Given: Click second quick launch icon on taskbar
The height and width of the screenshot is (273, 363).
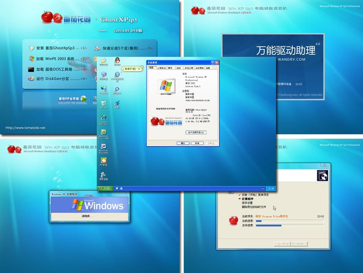Looking at the screenshot, I should (x=121, y=189).
